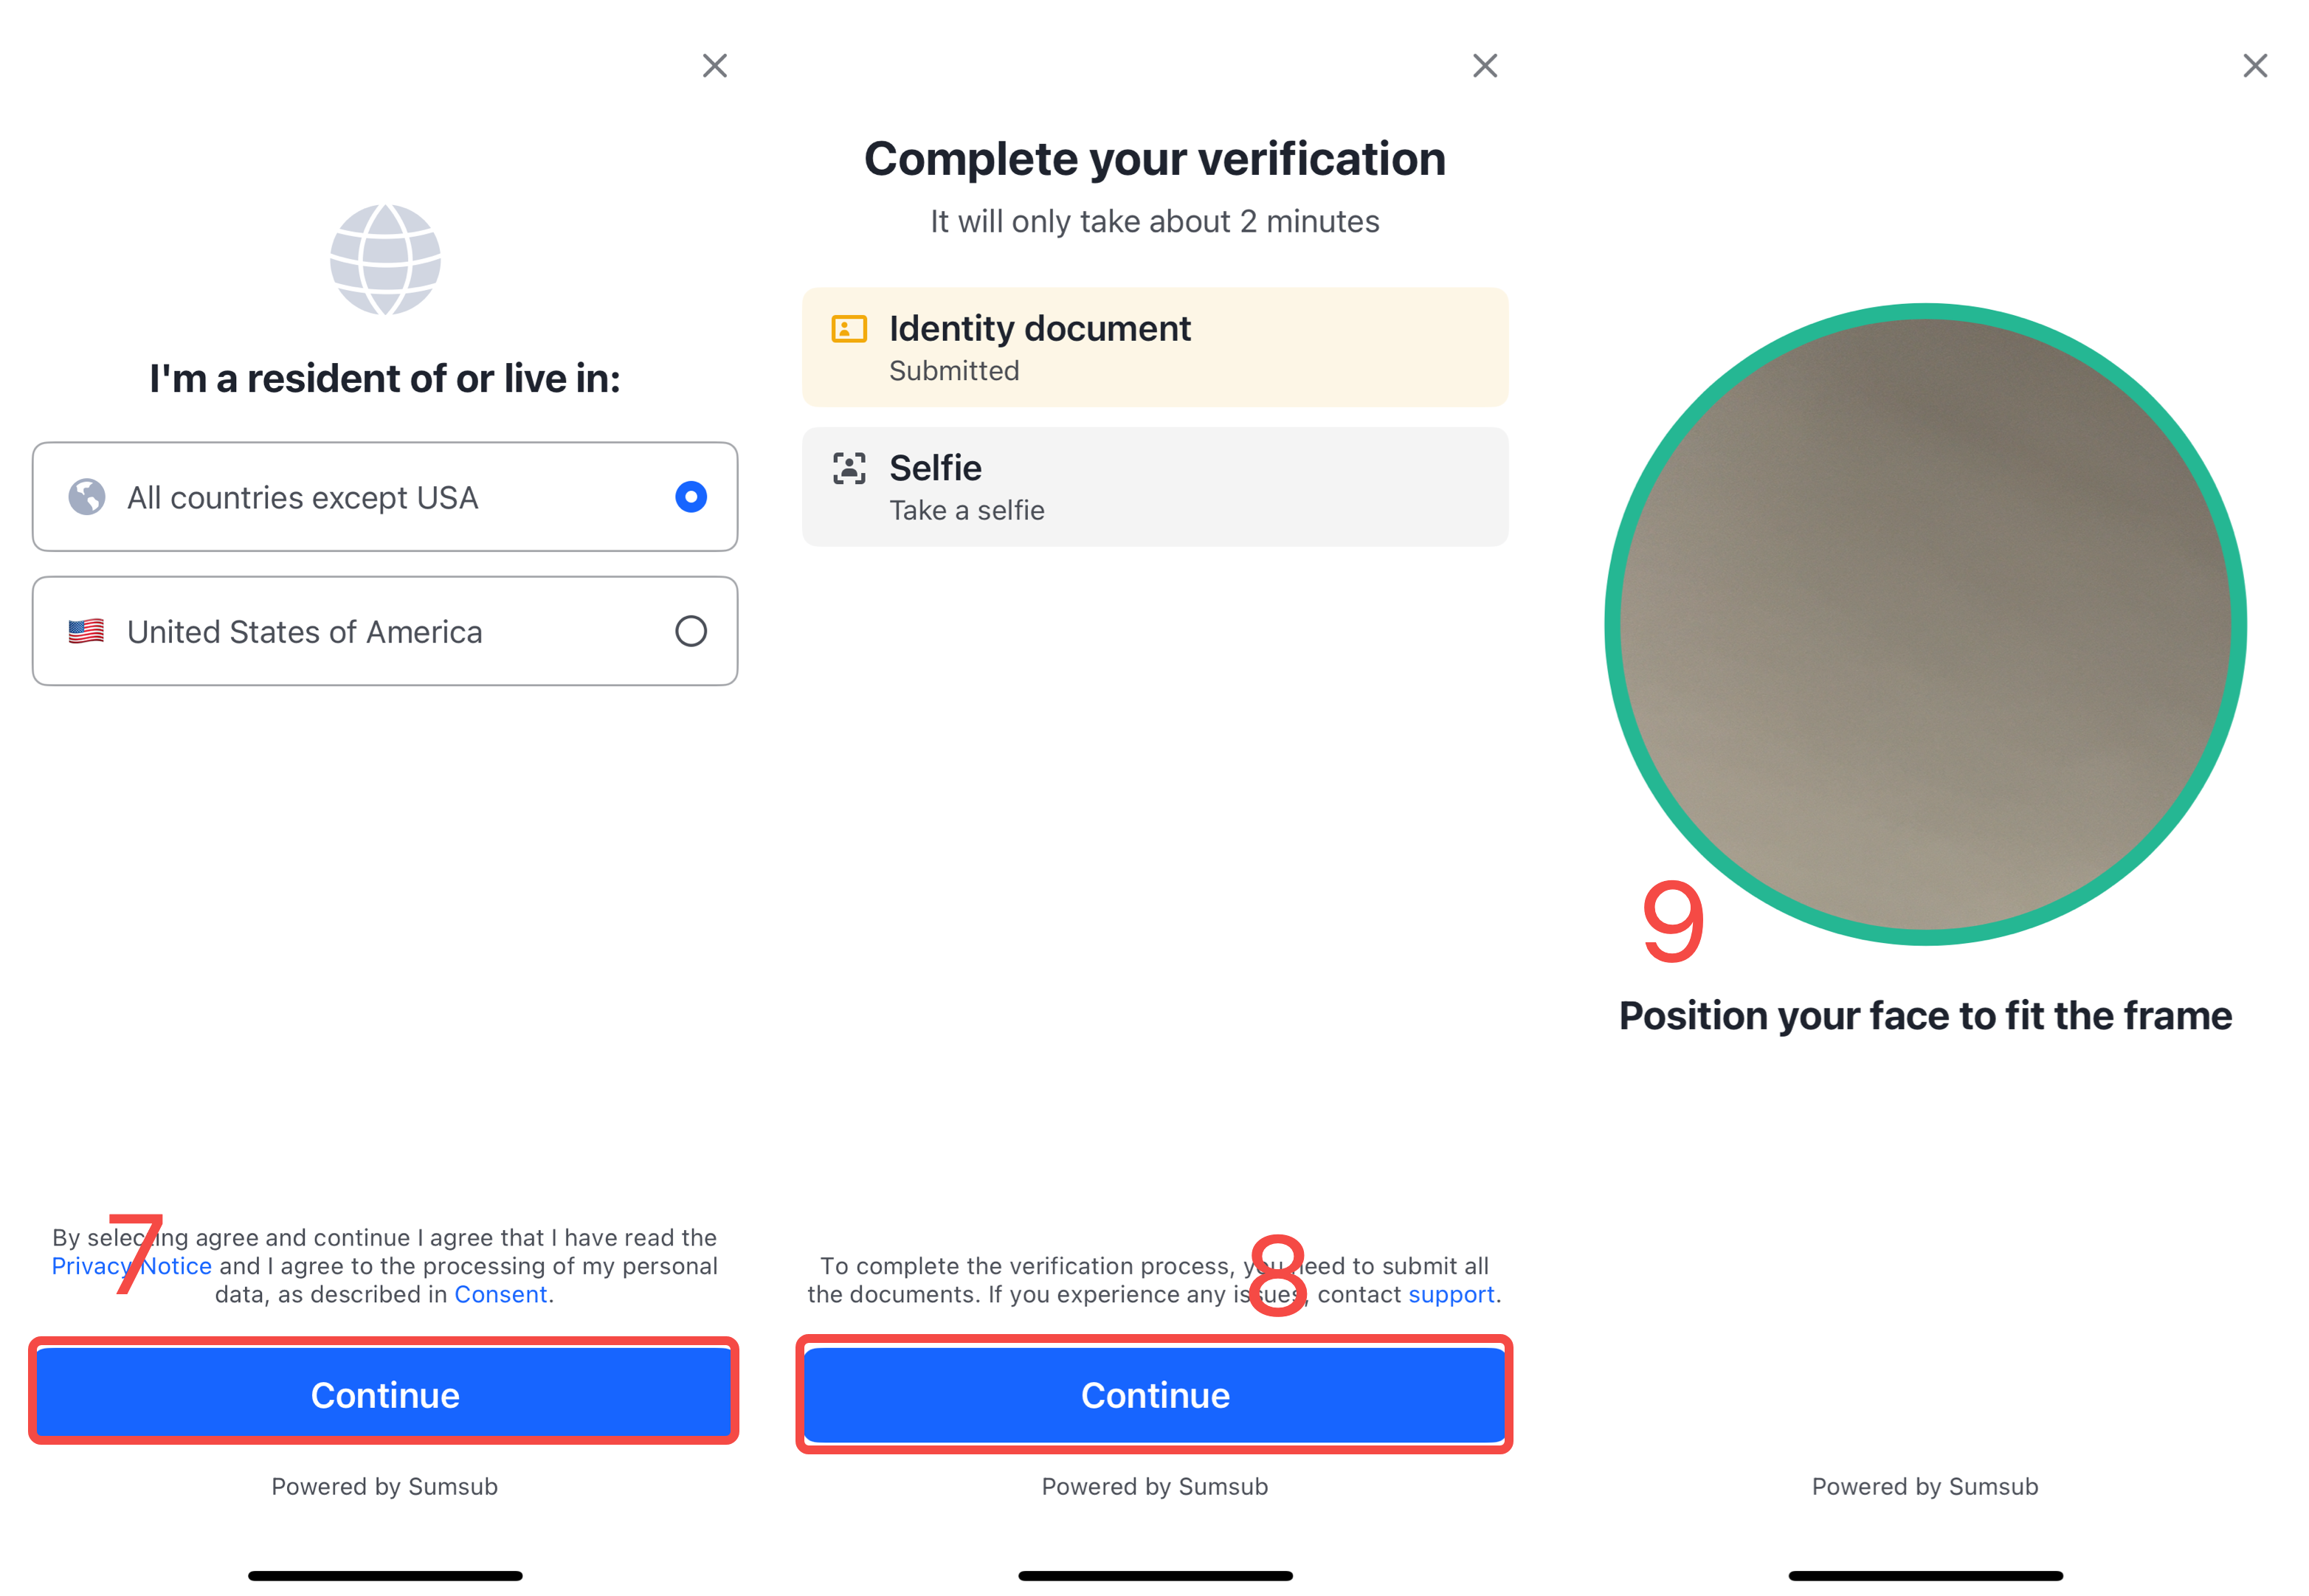Open the Selfie step

coord(1154,487)
